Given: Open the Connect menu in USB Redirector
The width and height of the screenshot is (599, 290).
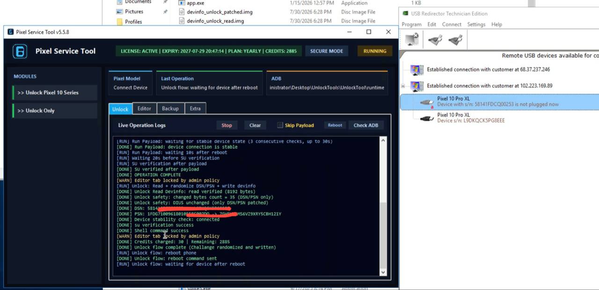Looking at the screenshot, I should point(452,24).
